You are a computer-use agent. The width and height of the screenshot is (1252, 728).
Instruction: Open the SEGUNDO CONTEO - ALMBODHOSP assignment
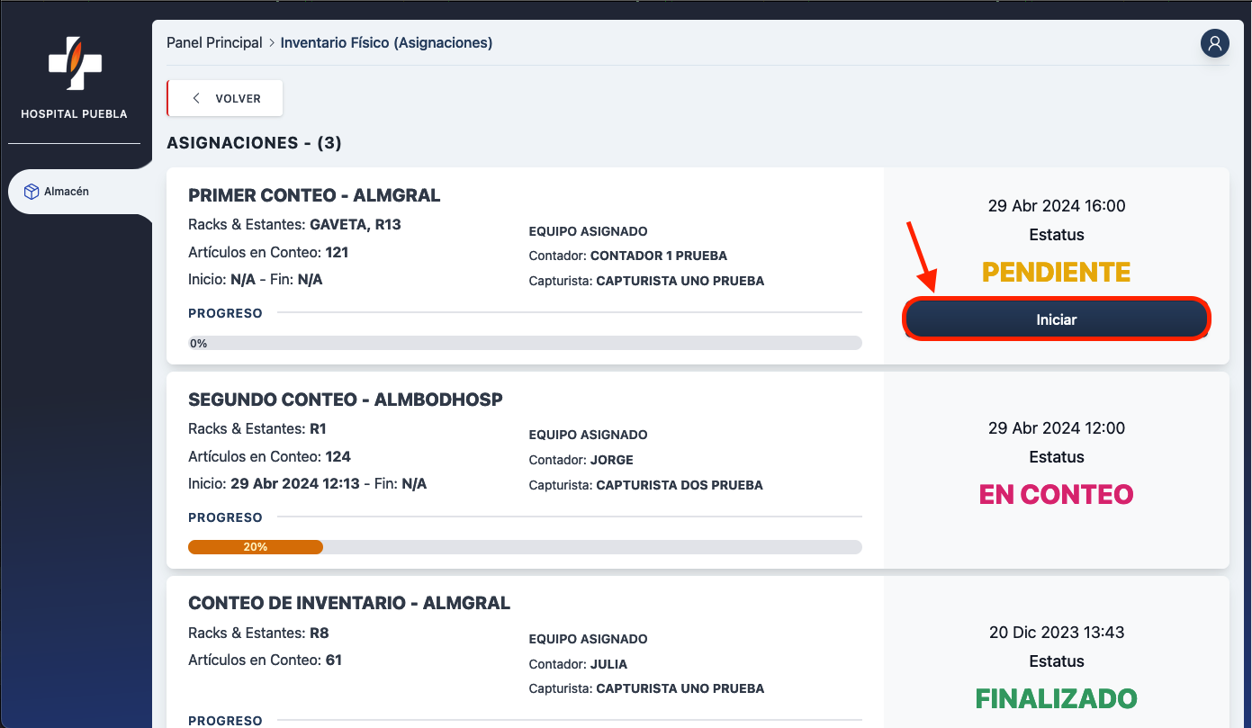[345, 400]
